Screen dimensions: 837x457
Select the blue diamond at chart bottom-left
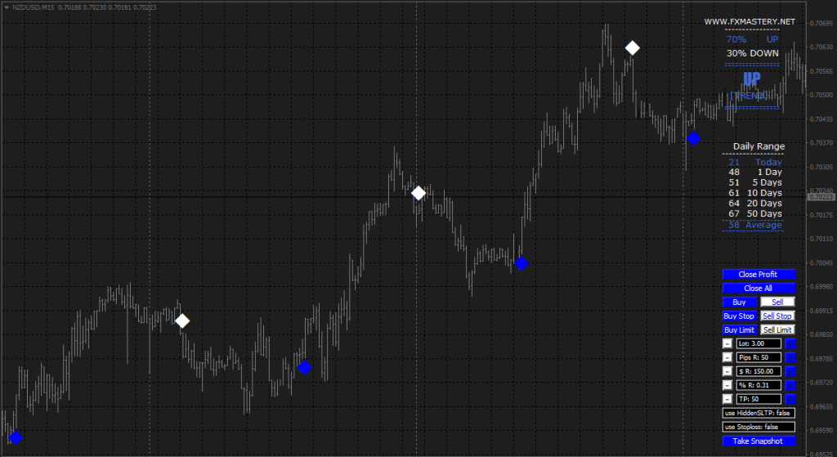pos(16,437)
